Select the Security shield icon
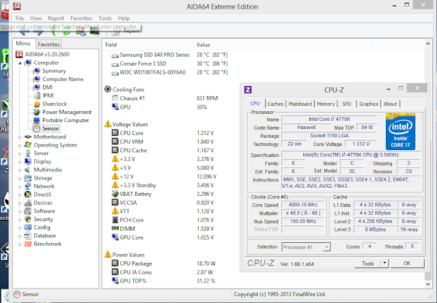This screenshot has width=437, height=303. click(28, 219)
